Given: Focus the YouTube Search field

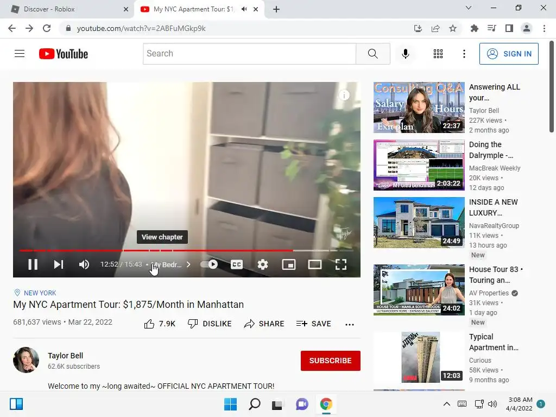Looking at the screenshot, I should pos(249,54).
